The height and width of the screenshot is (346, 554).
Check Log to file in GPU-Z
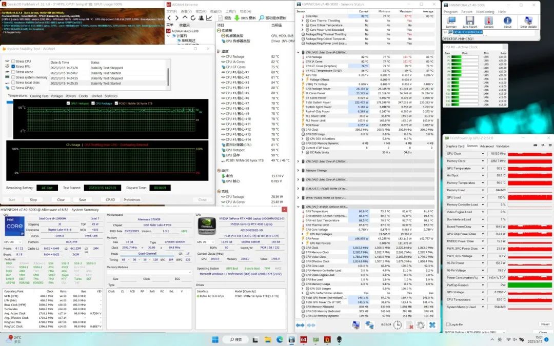pos(448,324)
